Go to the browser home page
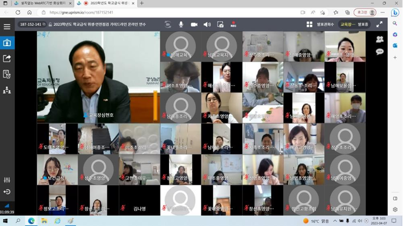Screen dimensions: 403x226 (x=30, y=12)
